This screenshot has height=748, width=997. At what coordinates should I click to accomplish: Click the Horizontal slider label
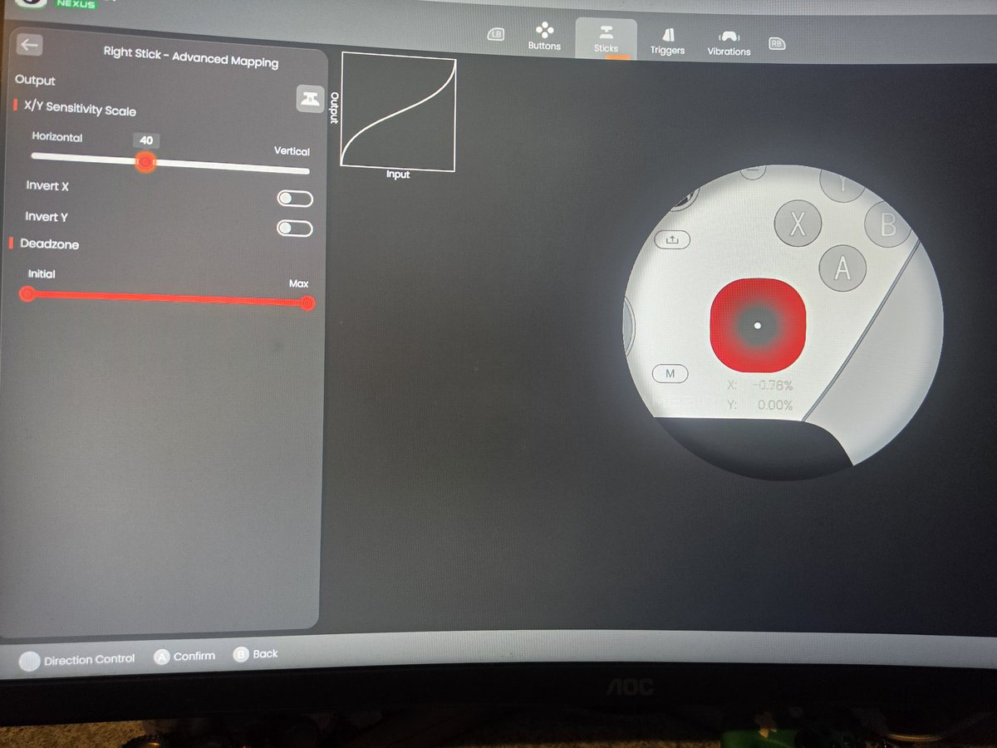[x=57, y=137]
